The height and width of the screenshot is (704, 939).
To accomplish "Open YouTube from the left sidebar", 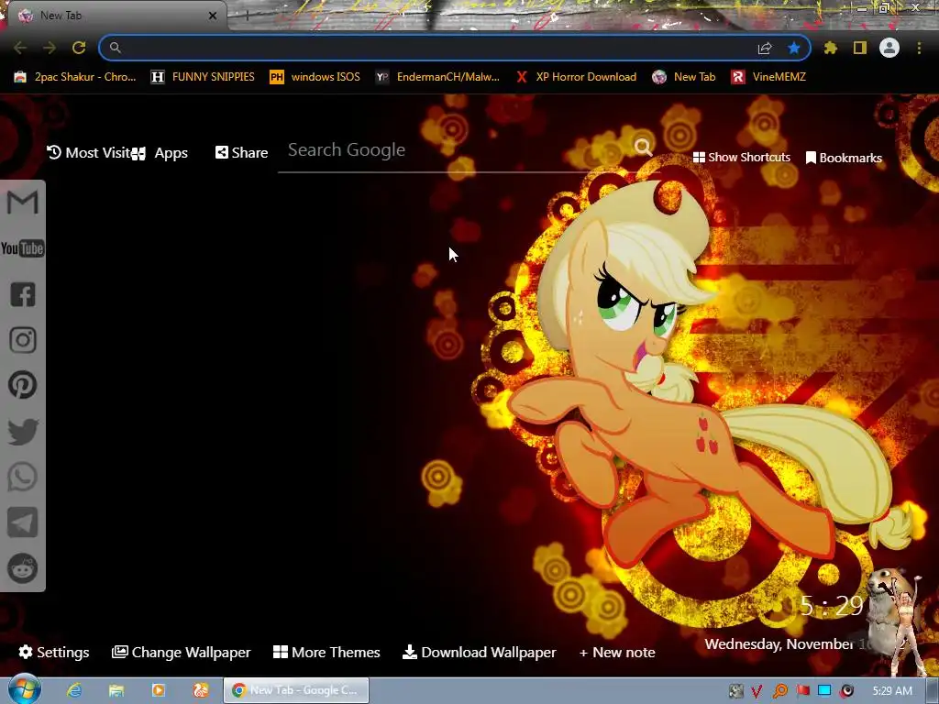I will click(x=23, y=247).
